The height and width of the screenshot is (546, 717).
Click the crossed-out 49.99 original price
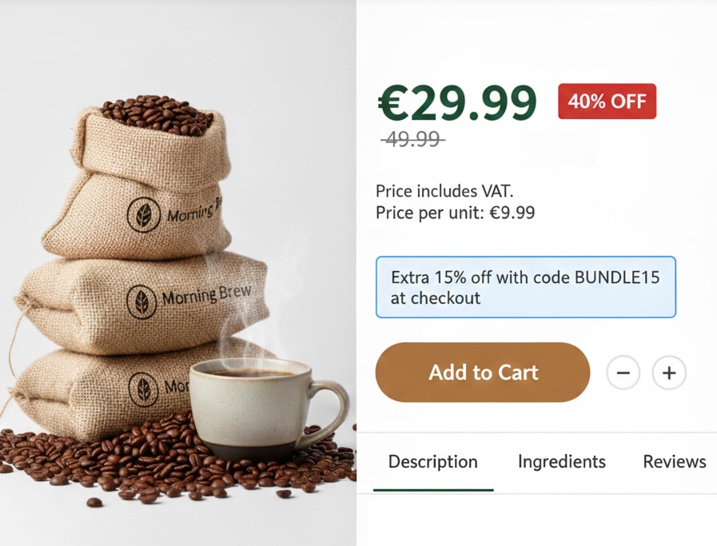pyautogui.click(x=413, y=138)
